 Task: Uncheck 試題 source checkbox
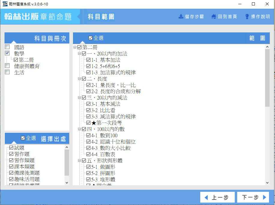(11, 148)
